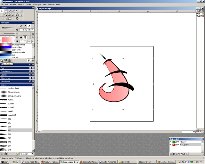Image resolution: width=205 pixels, height=164 pixels.
Task: Set fill type to gradient
Action: coord(25,37)
